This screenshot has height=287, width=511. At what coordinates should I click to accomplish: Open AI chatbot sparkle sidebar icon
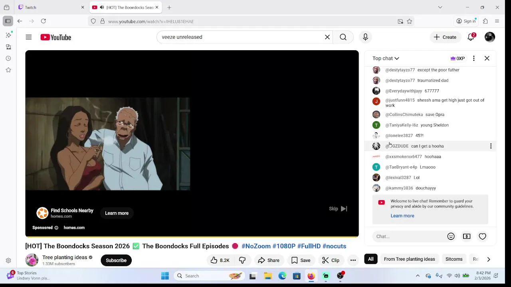(x=8, y=35)
